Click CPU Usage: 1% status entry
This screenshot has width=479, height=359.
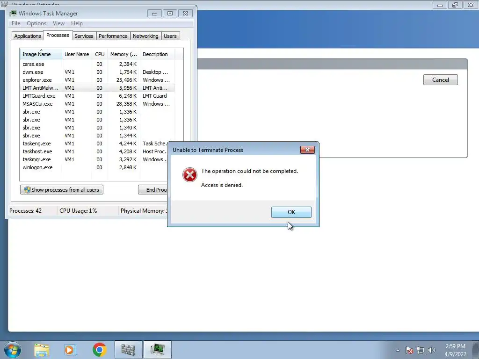point(78,211)
